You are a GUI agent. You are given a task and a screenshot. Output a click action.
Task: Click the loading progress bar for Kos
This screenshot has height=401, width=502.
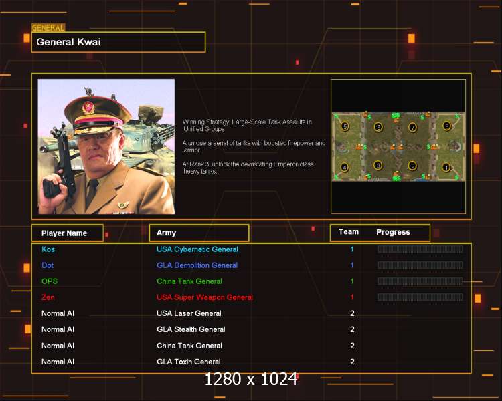pos(420,249)
